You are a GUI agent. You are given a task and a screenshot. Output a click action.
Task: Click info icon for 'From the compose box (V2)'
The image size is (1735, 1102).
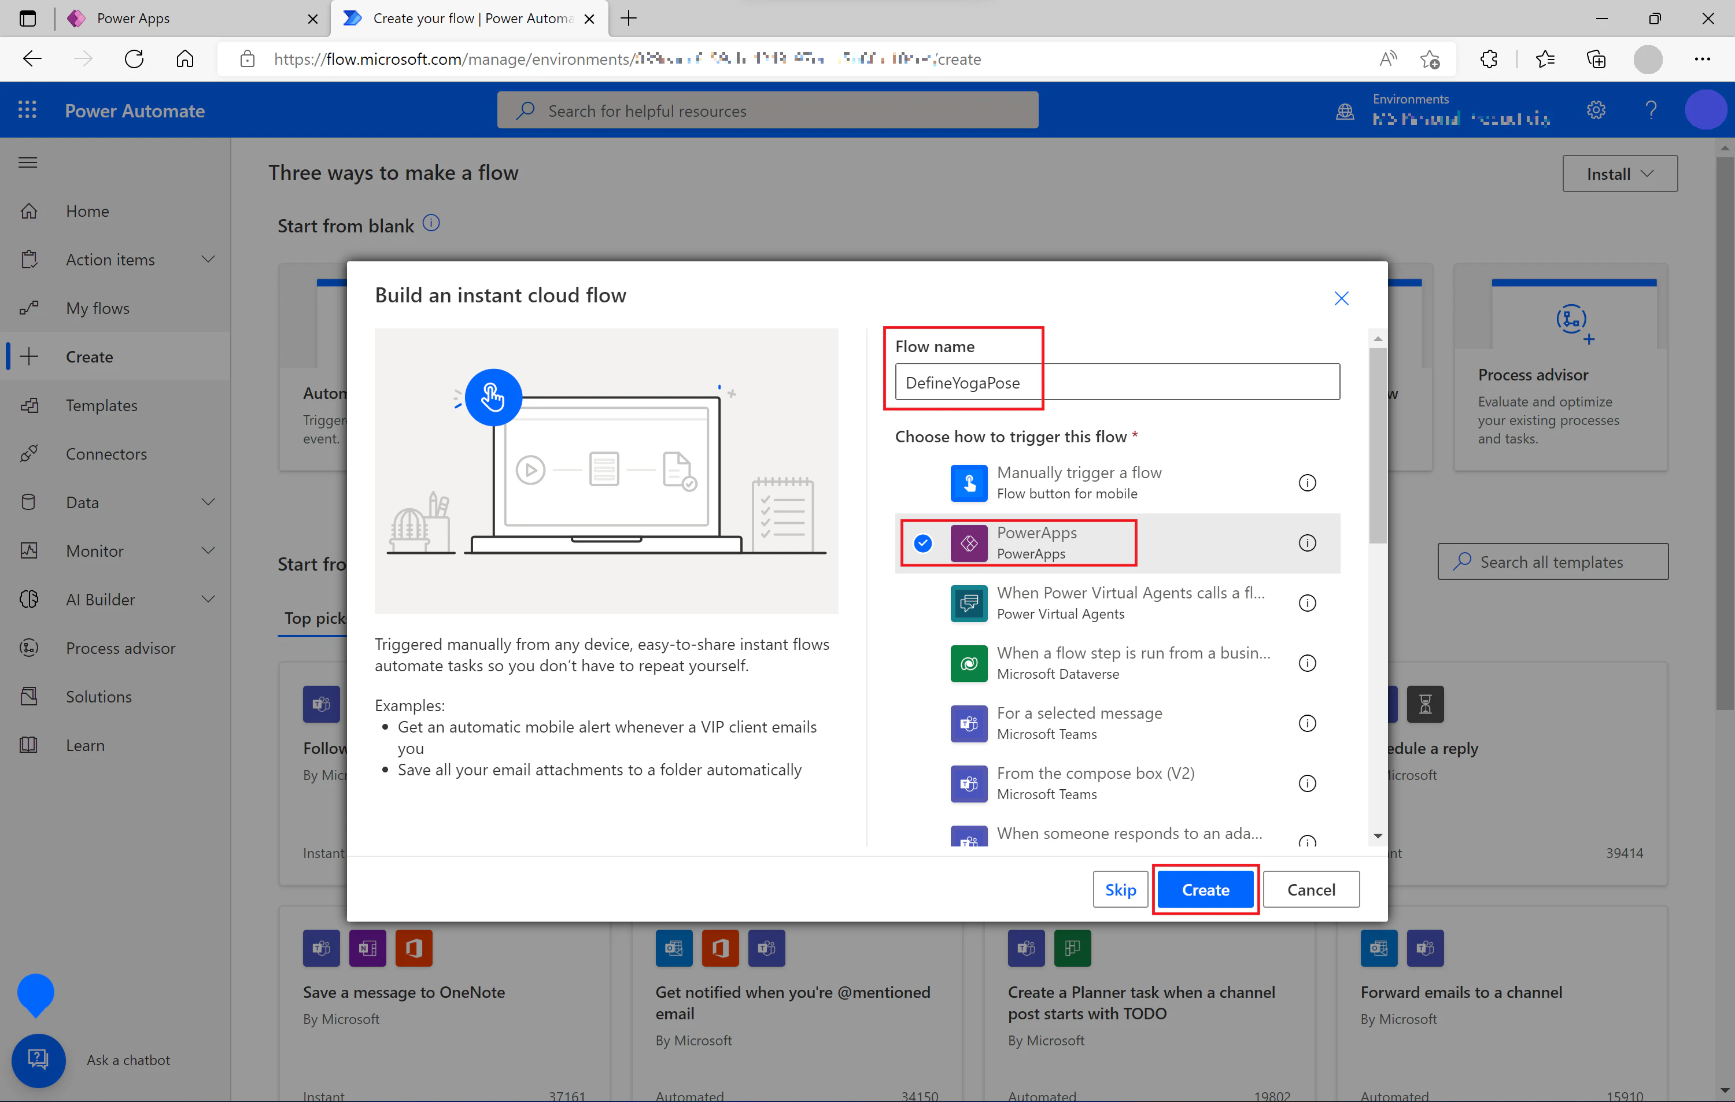1307,783
